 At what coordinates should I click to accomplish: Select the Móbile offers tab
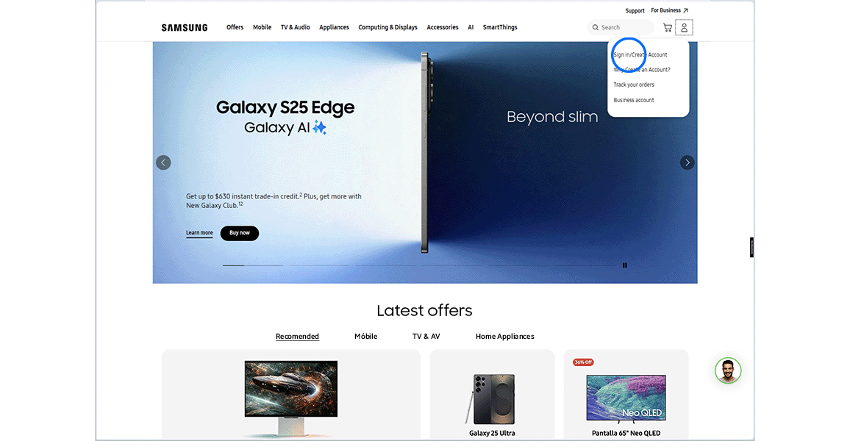[365, 336]
